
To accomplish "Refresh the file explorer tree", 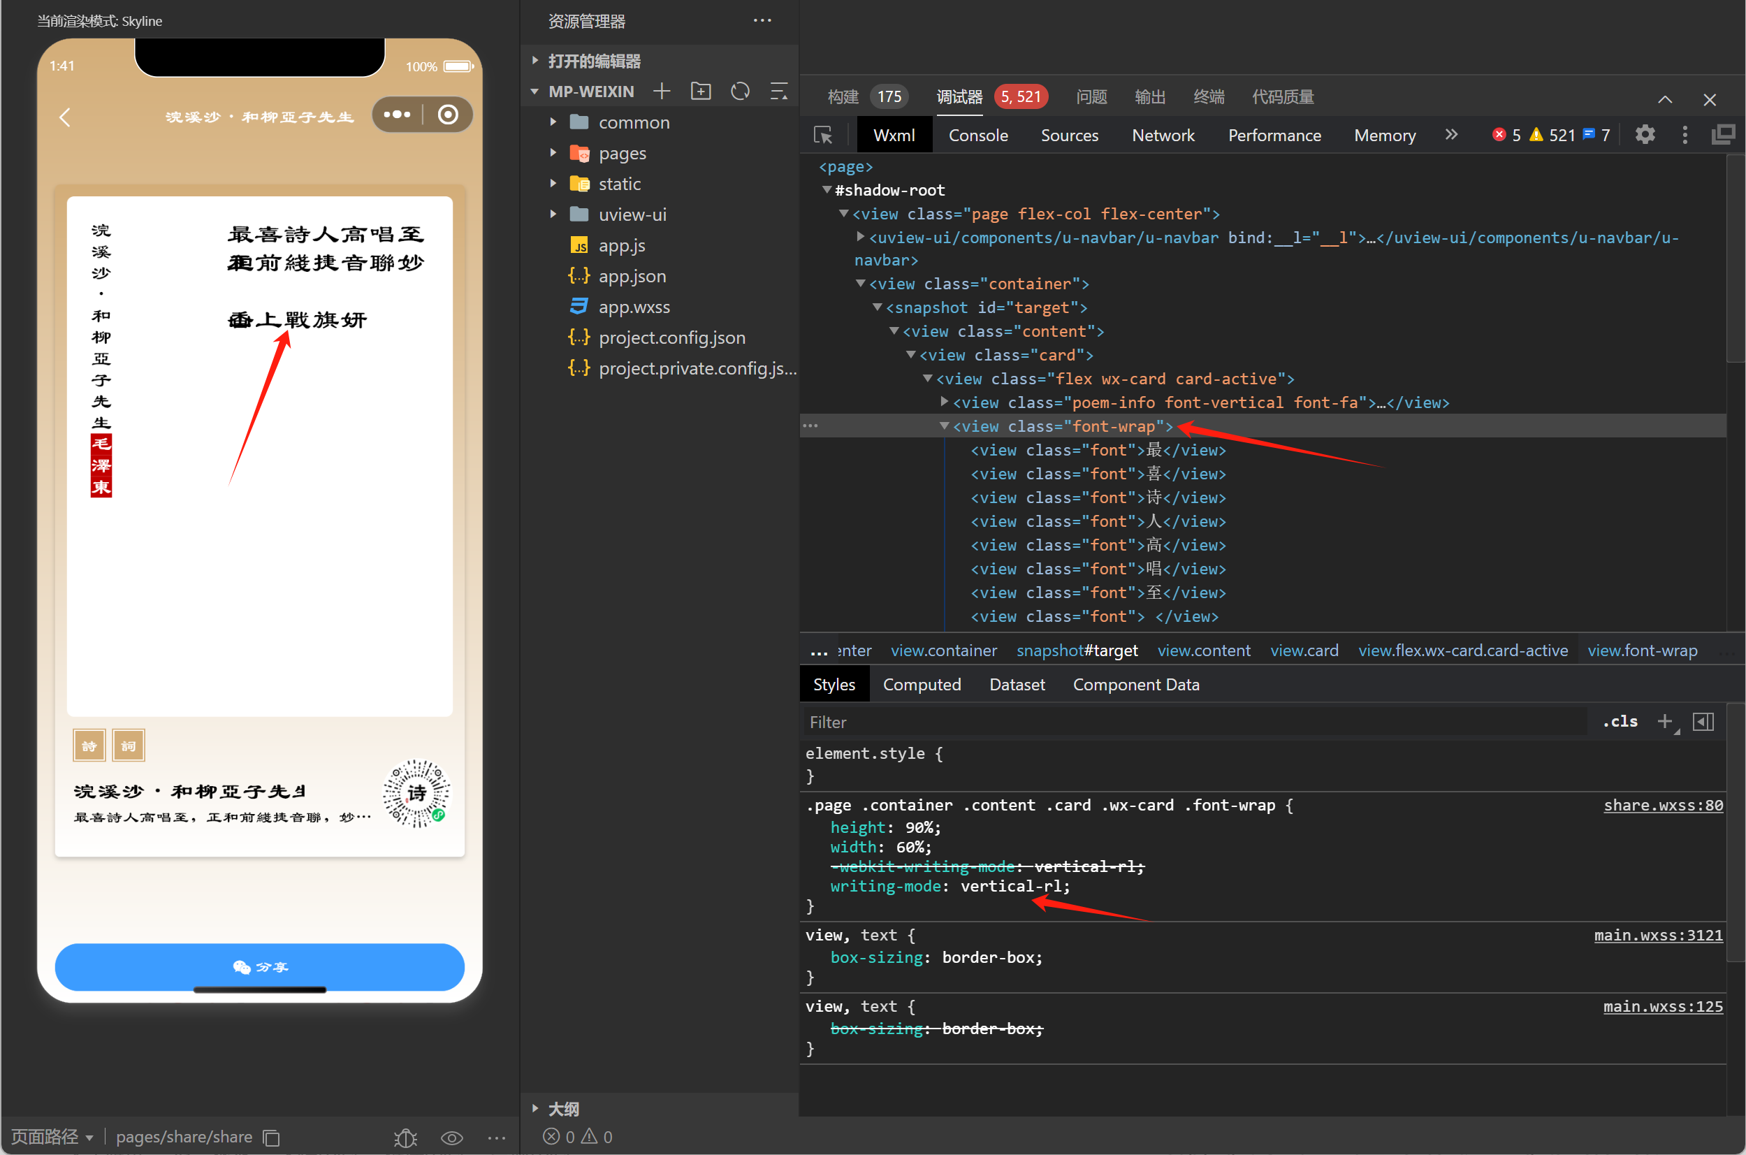I will pyautogui.click(x=739, y=92).
